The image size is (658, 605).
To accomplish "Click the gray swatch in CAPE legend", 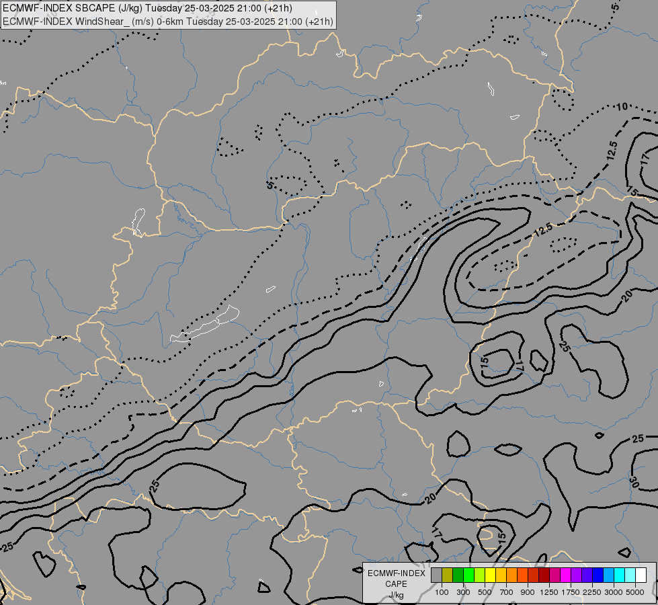I will 436,575.
